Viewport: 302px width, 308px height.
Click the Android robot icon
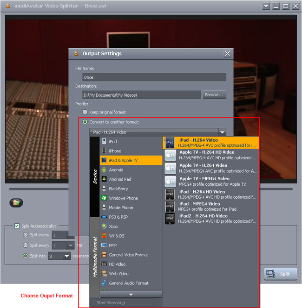[x=104, y=170]
